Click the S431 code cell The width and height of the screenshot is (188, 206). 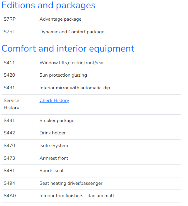(x=9, y=88)
